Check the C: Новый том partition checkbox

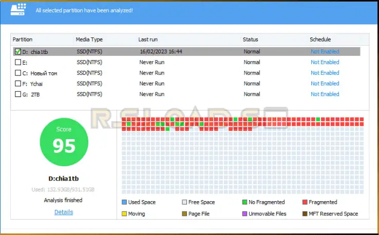point(18,73)
